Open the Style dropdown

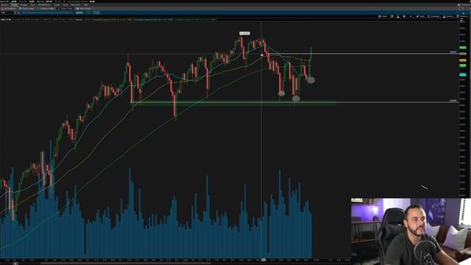(420, 16)
